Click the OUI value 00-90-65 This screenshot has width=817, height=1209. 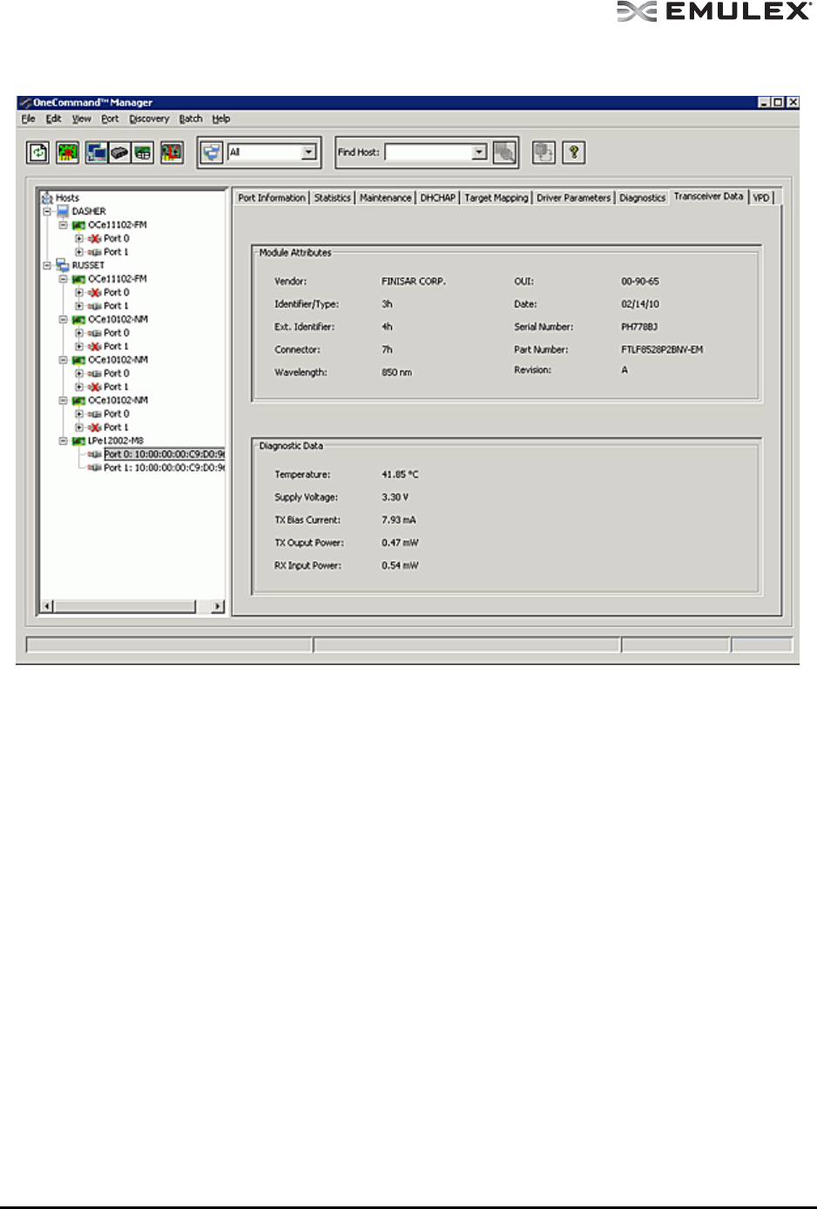tap(640, 282)
